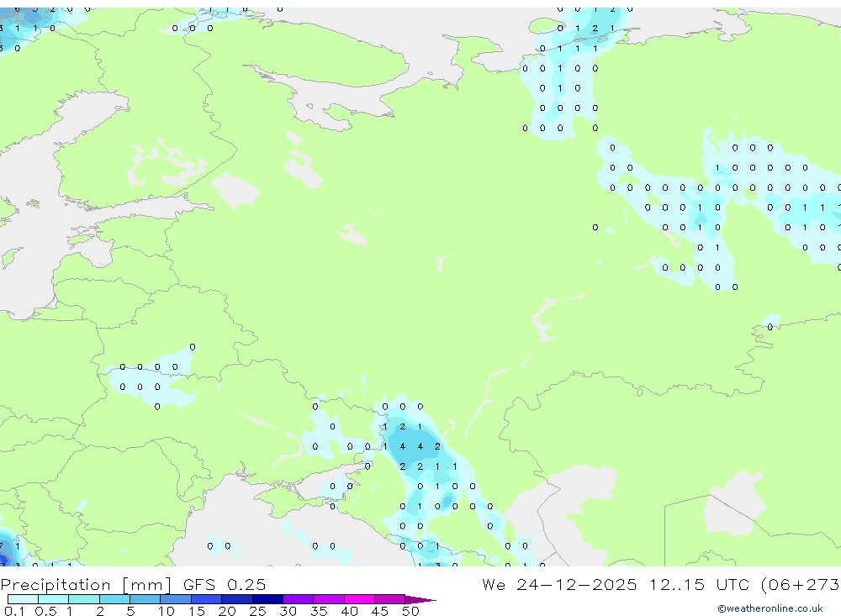Click the '10' legend scale label
Viewport: 841px width, 616px height.
tap(167, 611)
